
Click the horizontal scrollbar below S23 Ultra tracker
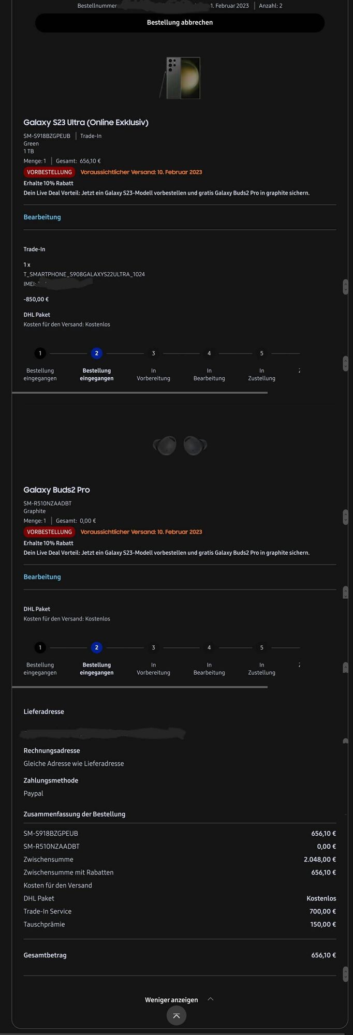pos(140,393)
